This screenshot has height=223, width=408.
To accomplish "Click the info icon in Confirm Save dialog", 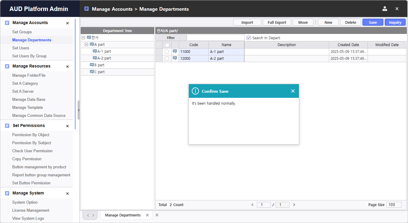I will click(x=195, y=91).
